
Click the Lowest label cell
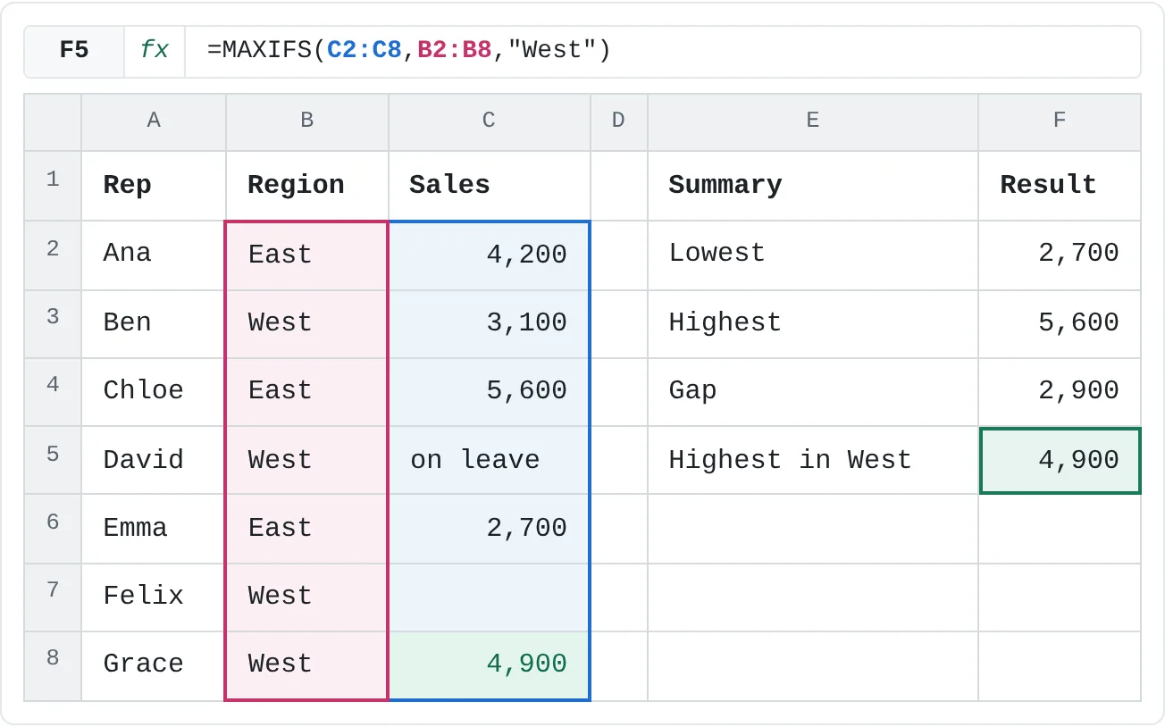pos(813,255)
